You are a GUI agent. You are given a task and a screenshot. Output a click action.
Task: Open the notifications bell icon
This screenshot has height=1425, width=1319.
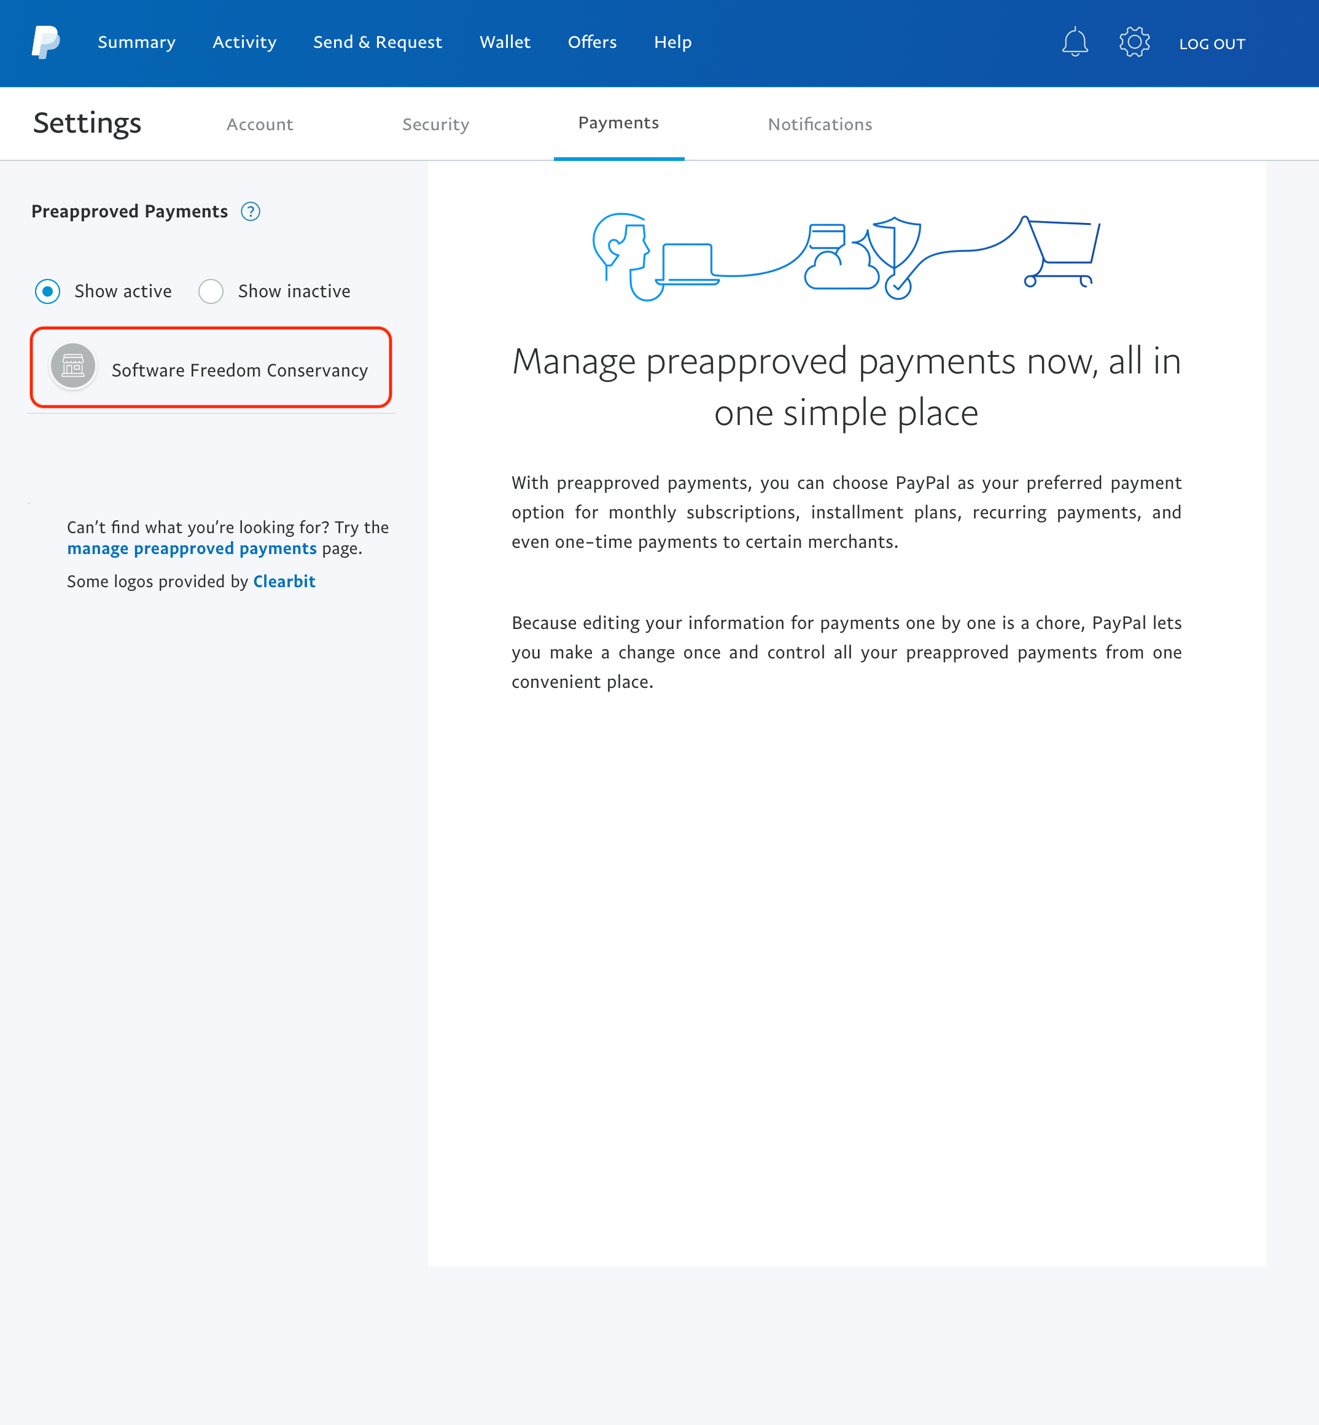click(x=1075, y=42)
